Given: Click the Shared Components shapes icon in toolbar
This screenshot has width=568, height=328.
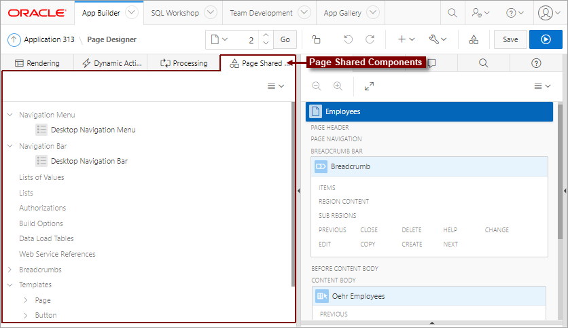Looking at the screenshot, I should (474, 39).
